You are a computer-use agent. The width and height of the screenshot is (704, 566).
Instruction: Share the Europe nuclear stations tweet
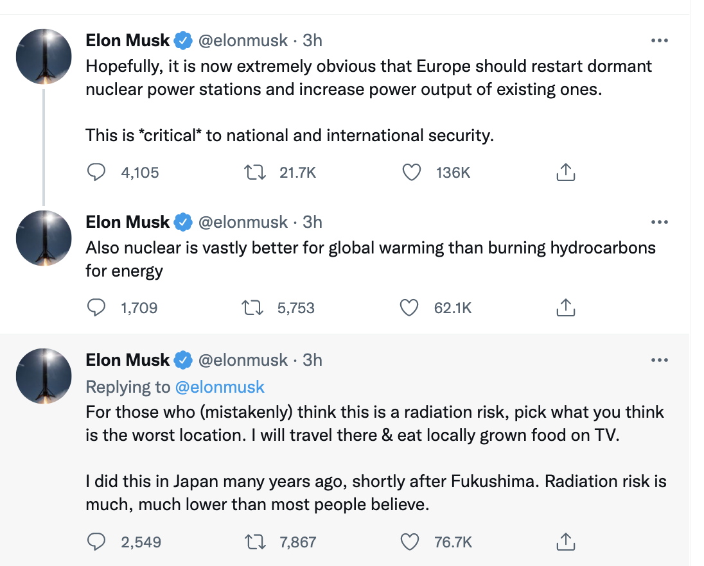point(565,172)
